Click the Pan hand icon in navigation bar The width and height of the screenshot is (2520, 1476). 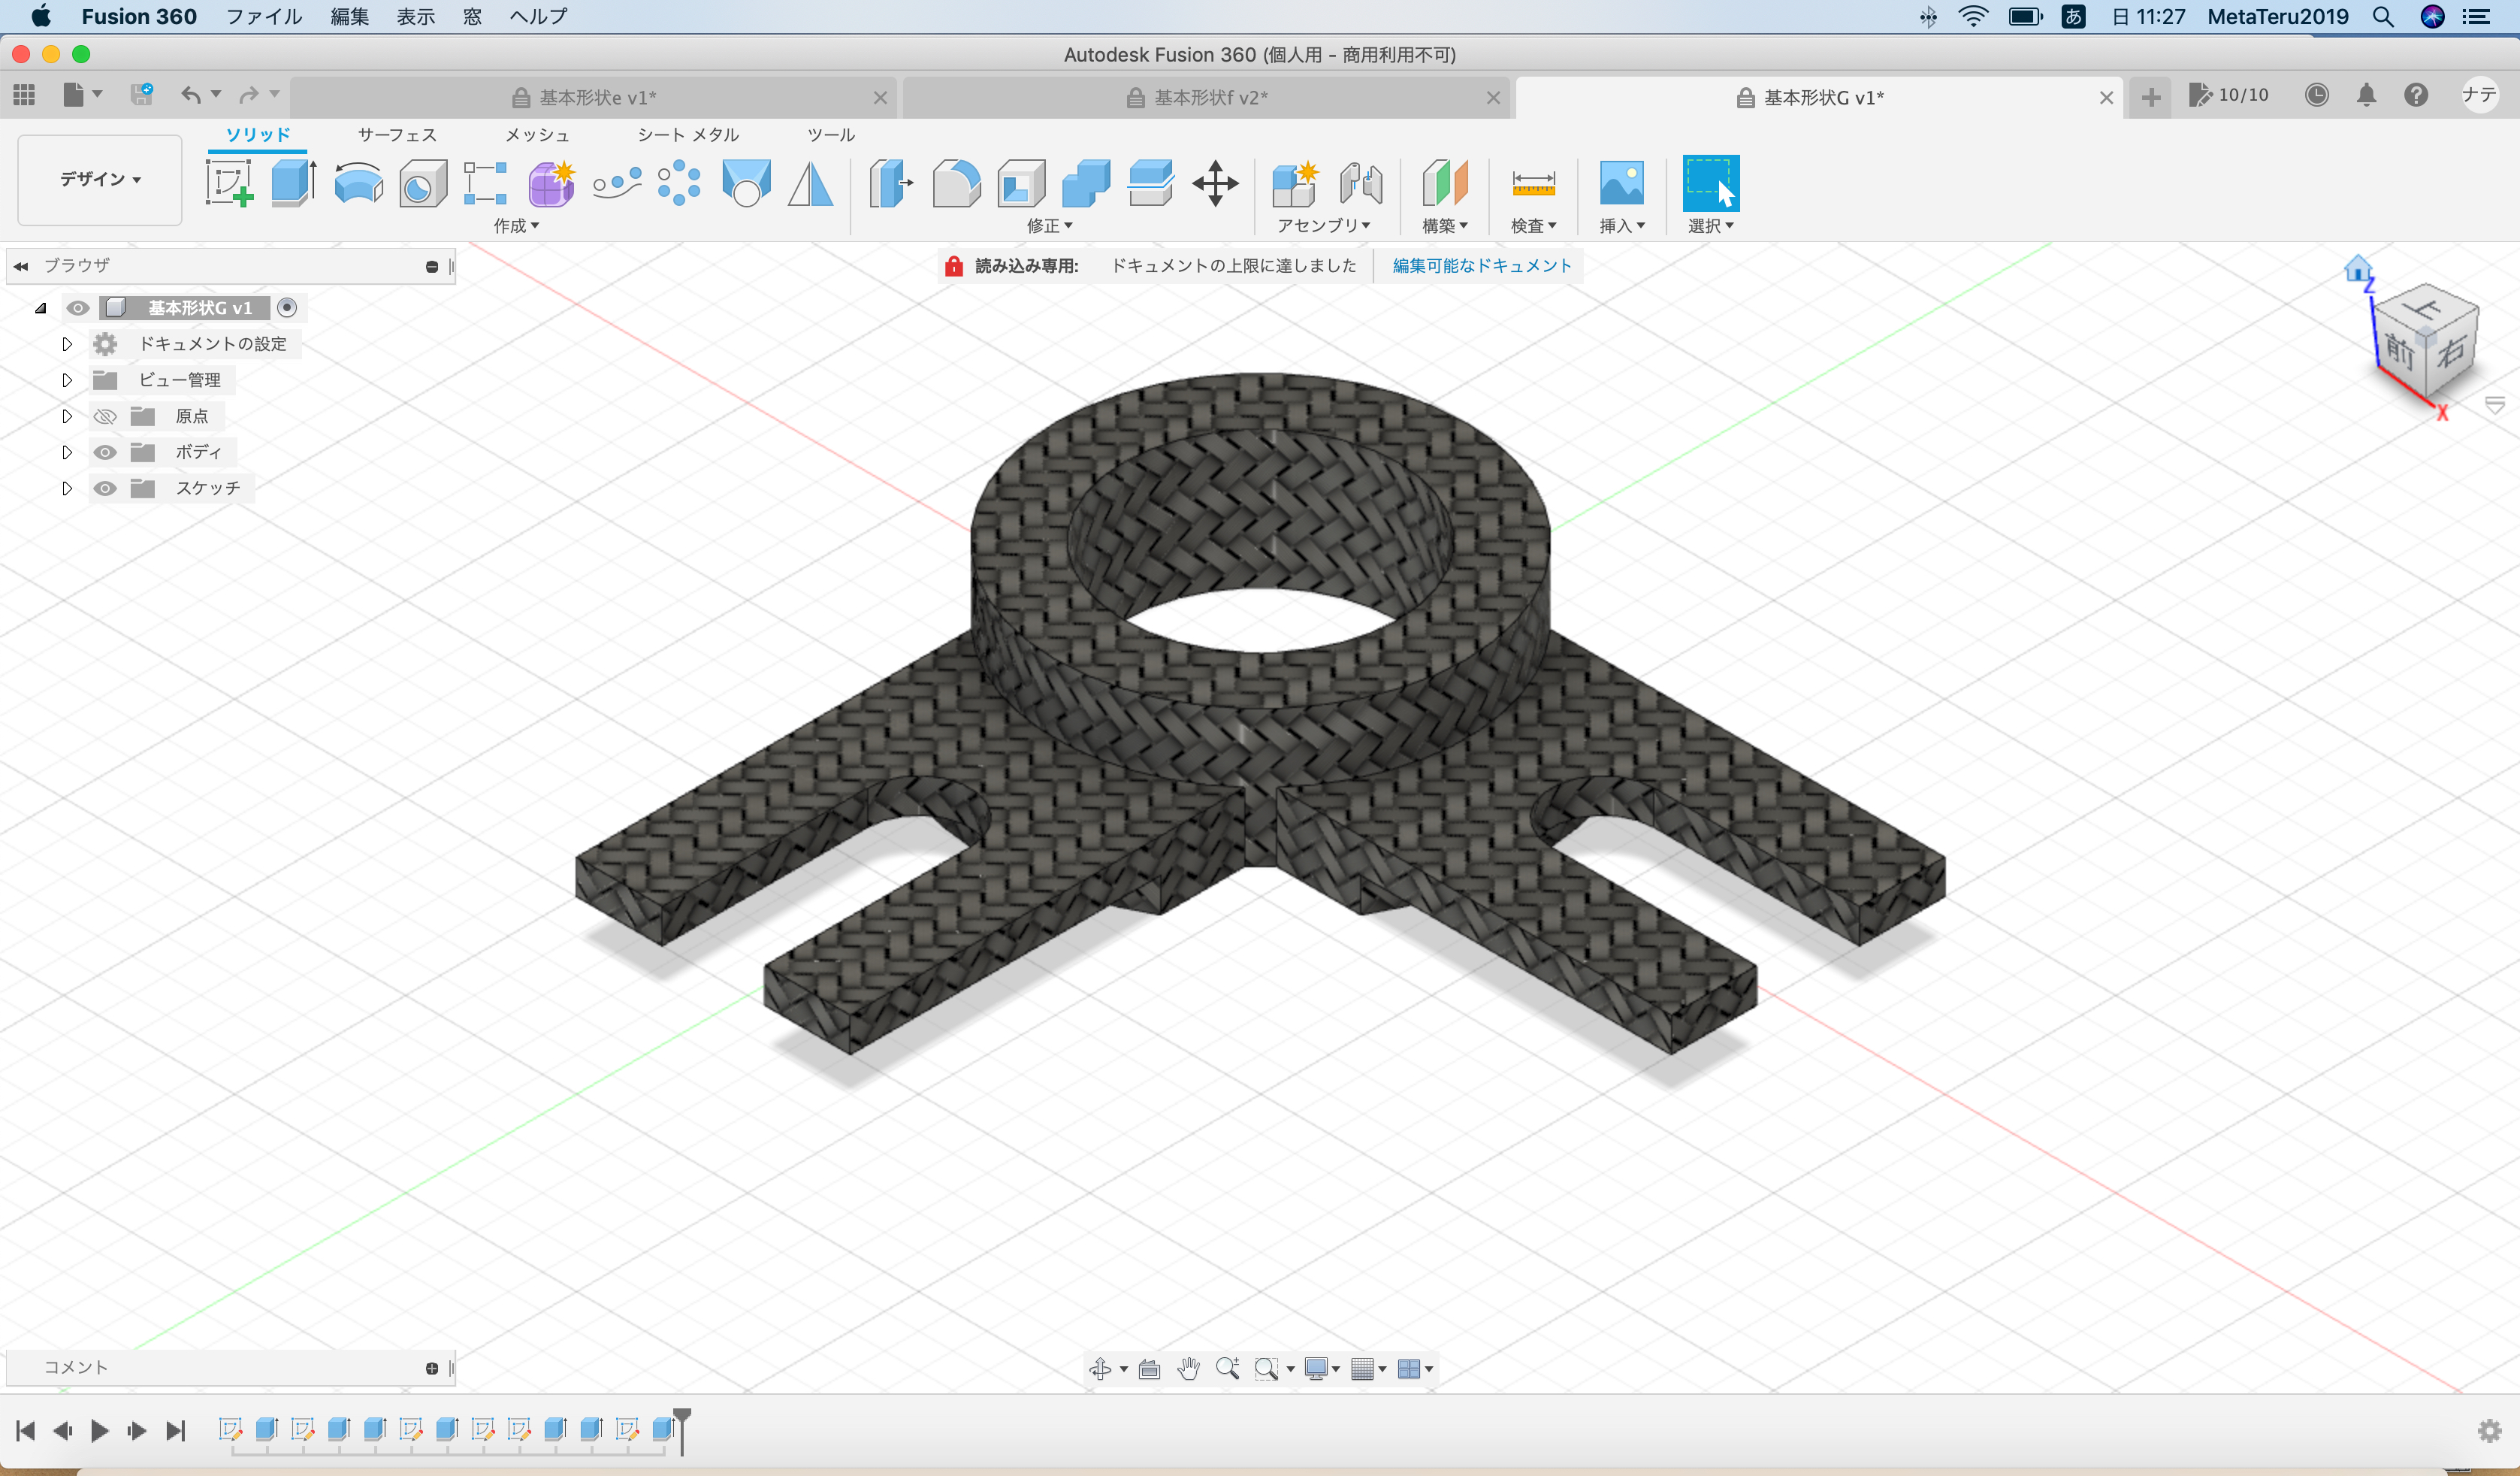point(1188,1369)
